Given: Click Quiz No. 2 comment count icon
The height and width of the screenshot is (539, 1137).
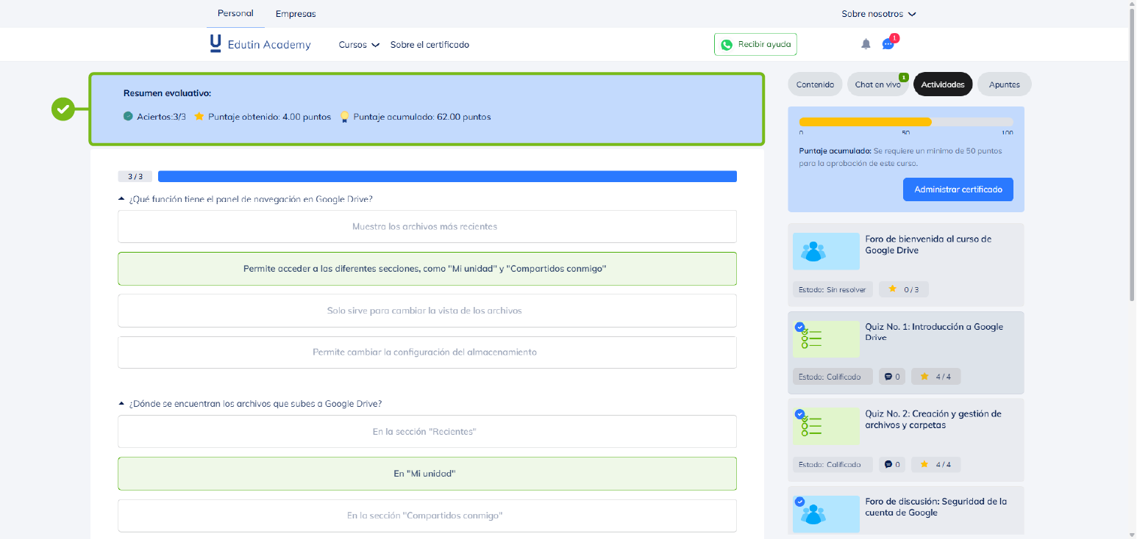Looking at the screenshot, I should click(888, 464).
